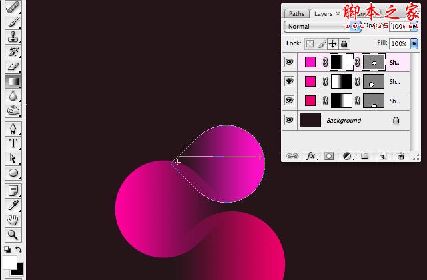
Task: Open the Normal blend mode dropdown
Action: click(322, 27)
